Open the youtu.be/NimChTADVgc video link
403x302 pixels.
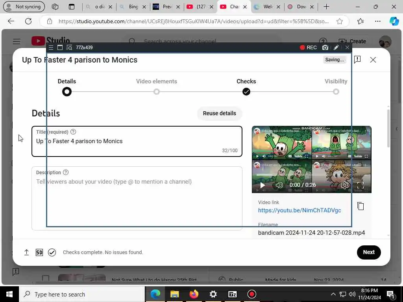pos(299,210)
